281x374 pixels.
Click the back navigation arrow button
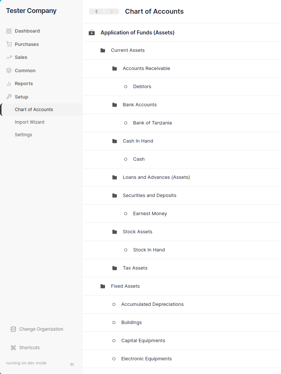(x=96, y=11)
